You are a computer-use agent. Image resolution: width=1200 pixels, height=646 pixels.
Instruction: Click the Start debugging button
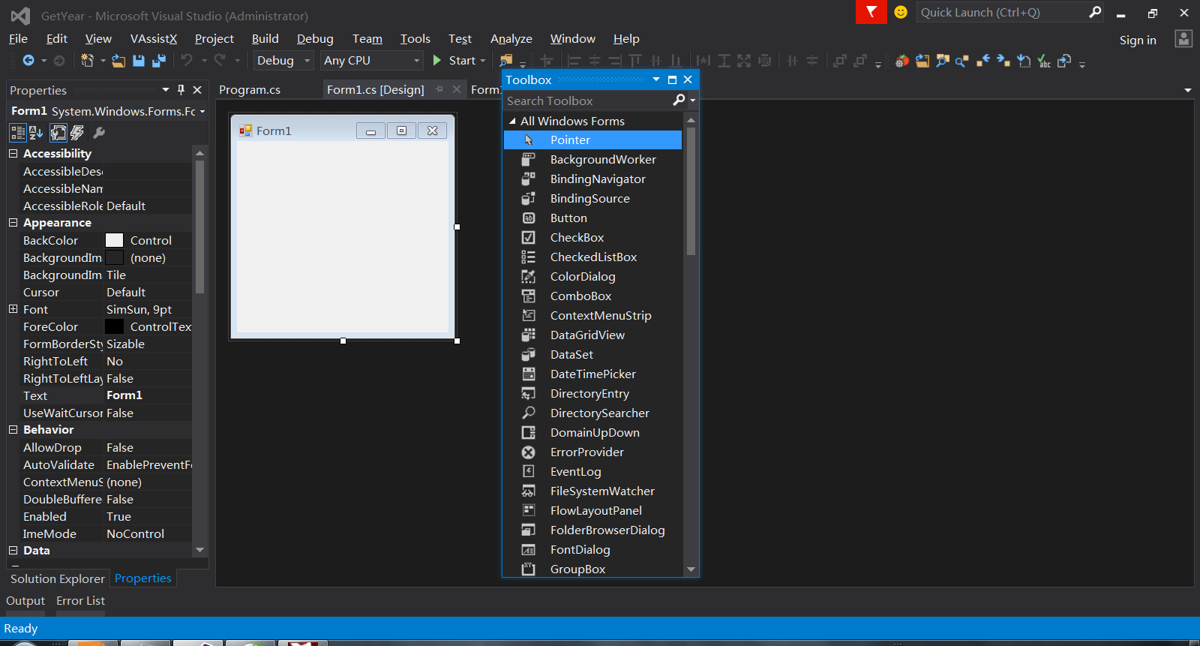pyautogui.click(x=454, y=60)
